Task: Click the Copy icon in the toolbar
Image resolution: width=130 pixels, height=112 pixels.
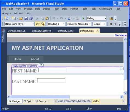Action: tap(42, 19)
